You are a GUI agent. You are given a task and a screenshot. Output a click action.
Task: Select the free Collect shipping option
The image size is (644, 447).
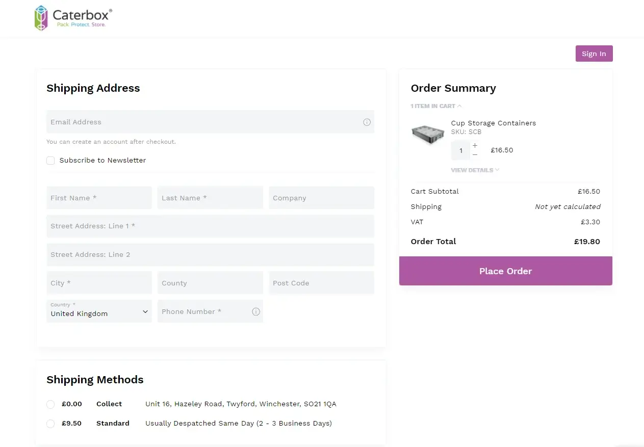(x=50, y=404)
